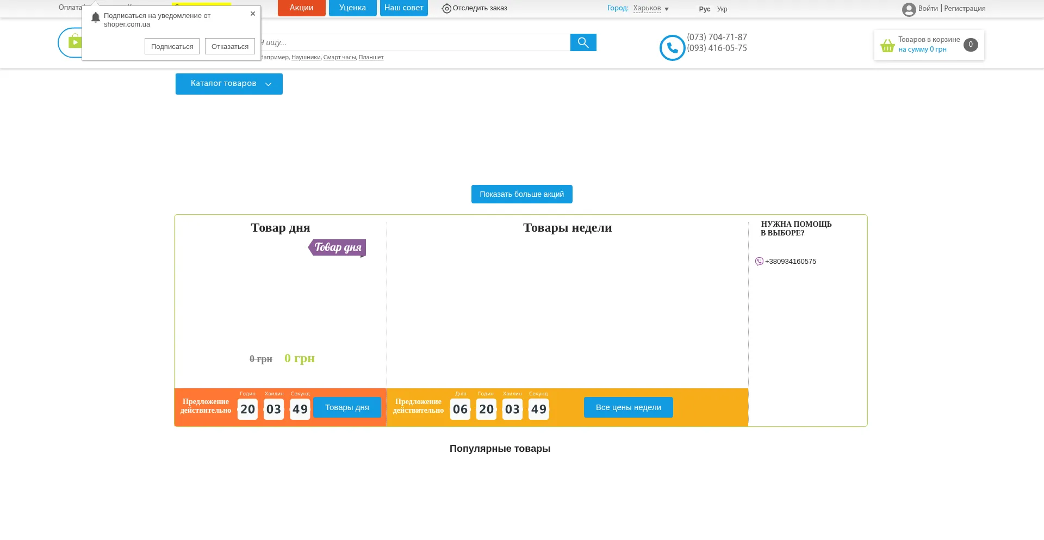Switch language to Укр
Screen dimensions: 1044x540
click(x=722, y=9)
